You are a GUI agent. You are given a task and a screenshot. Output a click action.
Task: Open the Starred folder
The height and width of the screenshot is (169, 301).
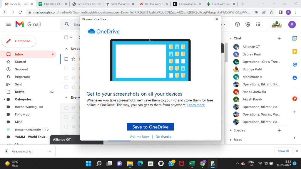click(x=20, y=62)
